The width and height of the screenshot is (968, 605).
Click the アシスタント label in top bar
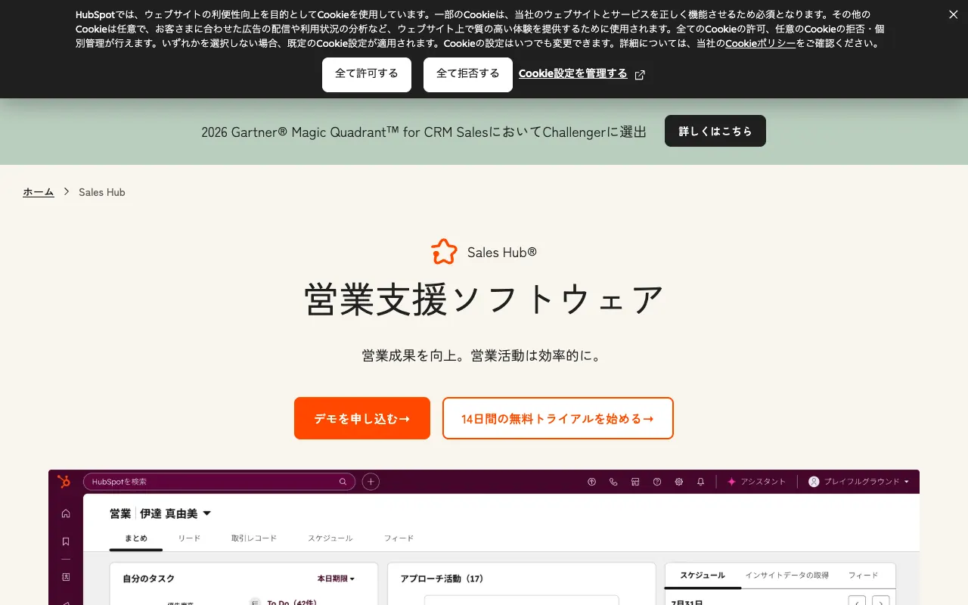[x=763, y=482]
